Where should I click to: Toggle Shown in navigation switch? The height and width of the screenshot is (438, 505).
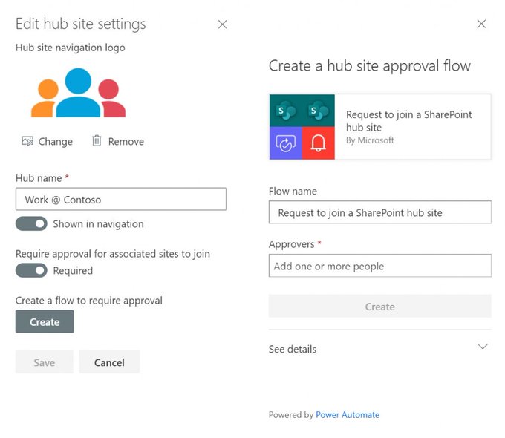31,223
